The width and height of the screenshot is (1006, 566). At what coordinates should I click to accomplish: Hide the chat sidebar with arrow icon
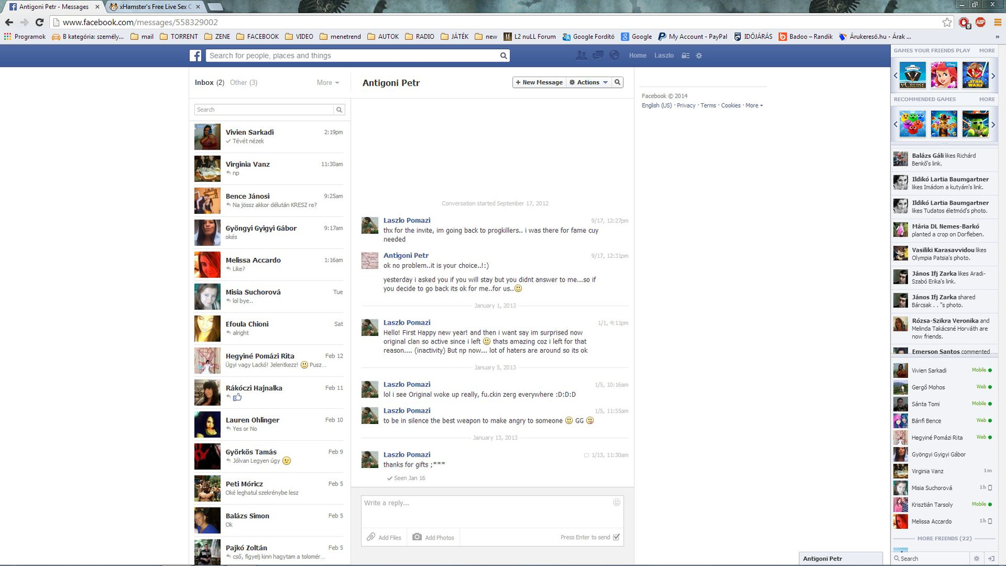[x=991, y=558]
